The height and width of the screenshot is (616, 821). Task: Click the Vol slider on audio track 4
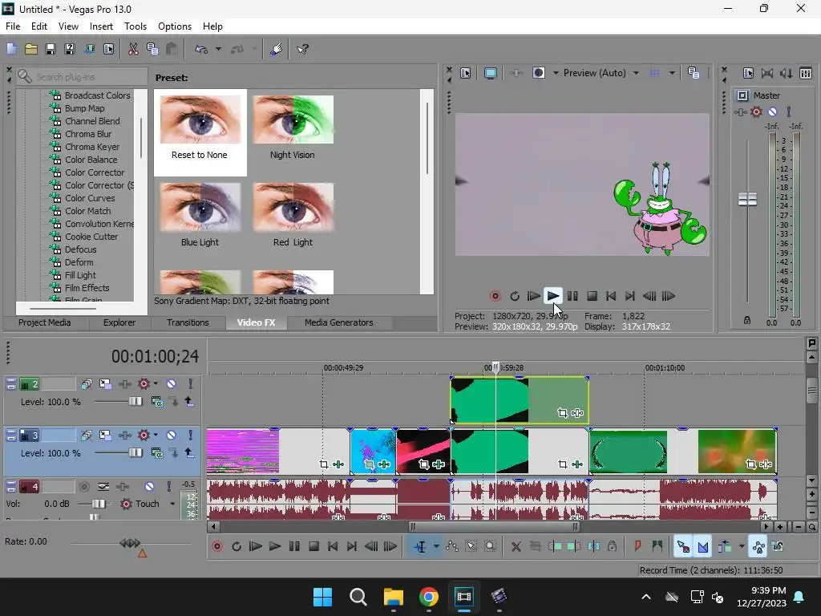click(x=98, y=504)
